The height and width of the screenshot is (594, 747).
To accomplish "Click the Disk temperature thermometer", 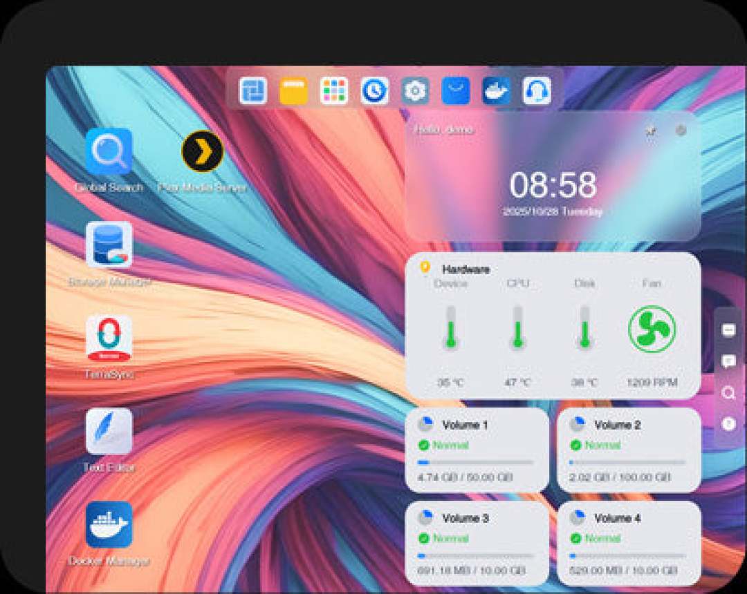I will [x=585, y=329].
